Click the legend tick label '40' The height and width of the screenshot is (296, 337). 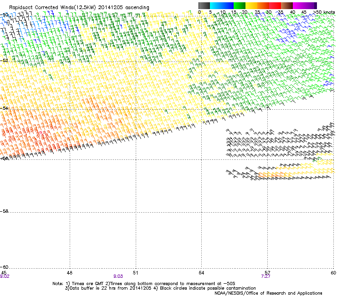(x=292, y=12)
